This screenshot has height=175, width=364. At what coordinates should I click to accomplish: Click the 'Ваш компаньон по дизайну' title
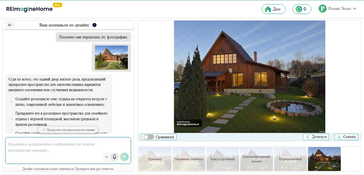pos(64,25)
